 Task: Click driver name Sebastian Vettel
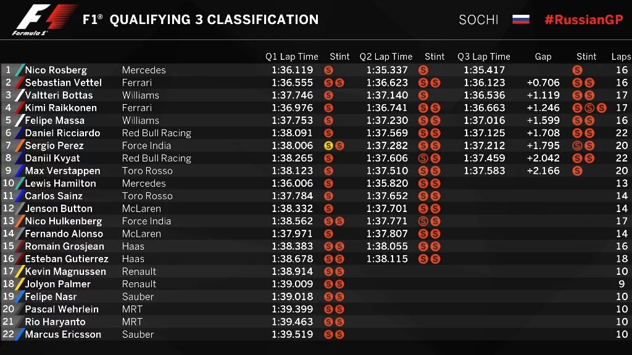pyautogui.click(x=63, y=83)
